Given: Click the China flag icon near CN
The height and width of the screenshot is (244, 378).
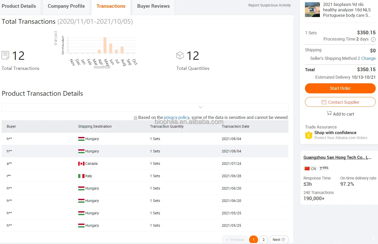Looking at the screenshot, I should pyautogui.click(x=307, y=169).
